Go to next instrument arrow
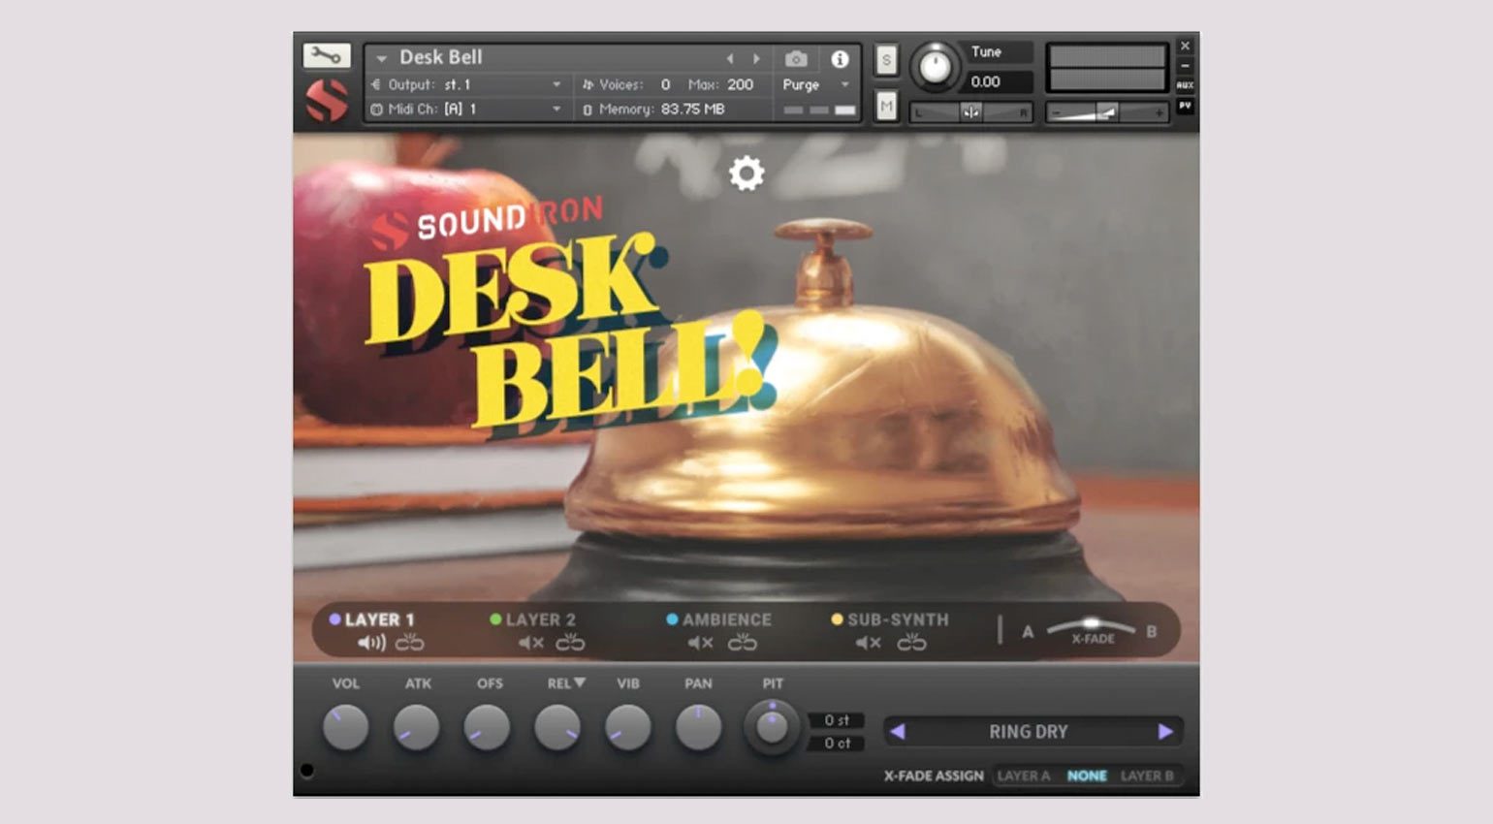Screen dimensions: 1493x824 (x=756, y=59)
